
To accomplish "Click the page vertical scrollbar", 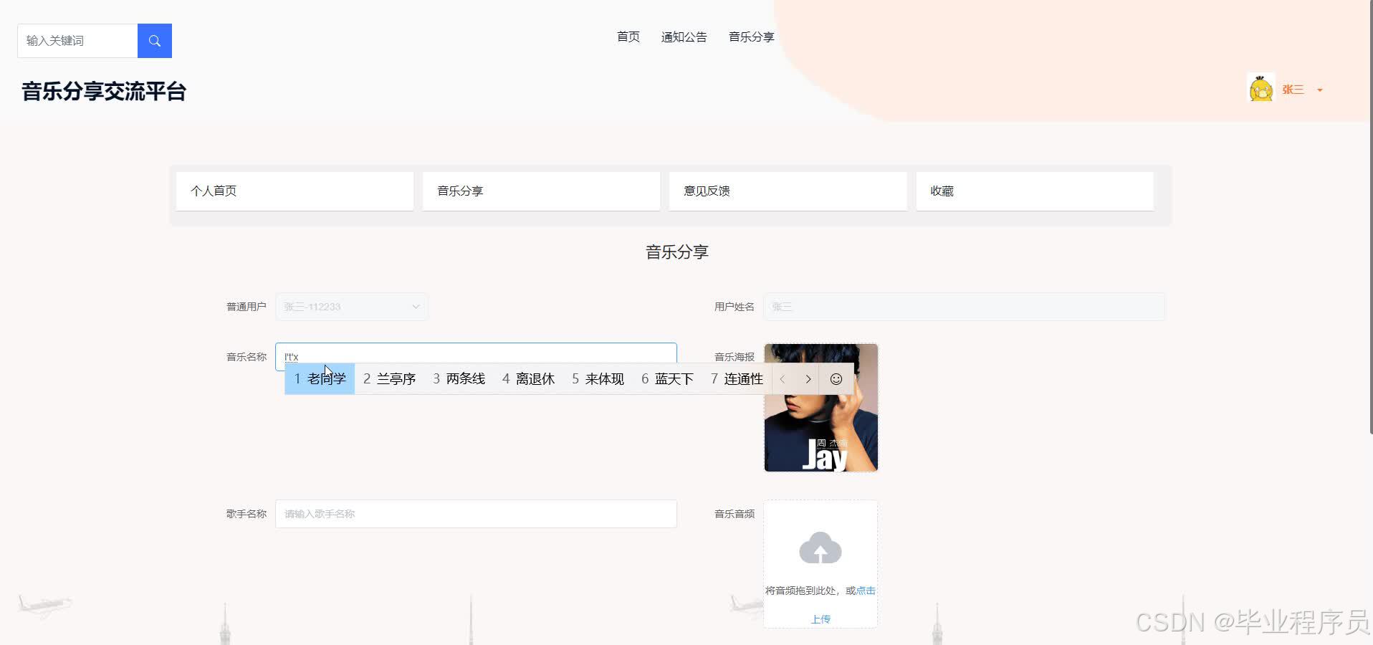I will pos(1370,216).
